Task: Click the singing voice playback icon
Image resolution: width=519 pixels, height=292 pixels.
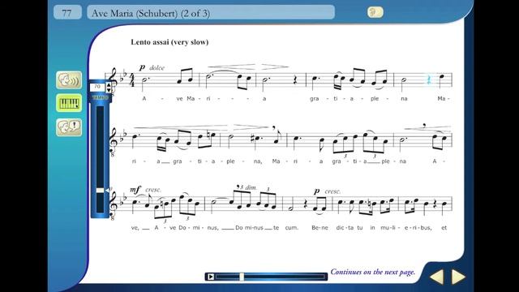Action: 69,79
